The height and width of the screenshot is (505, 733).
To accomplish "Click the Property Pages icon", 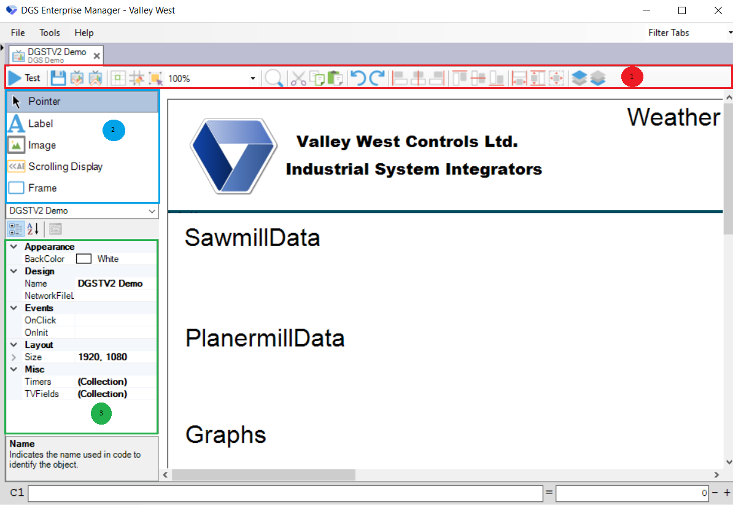I will (56, 229).
